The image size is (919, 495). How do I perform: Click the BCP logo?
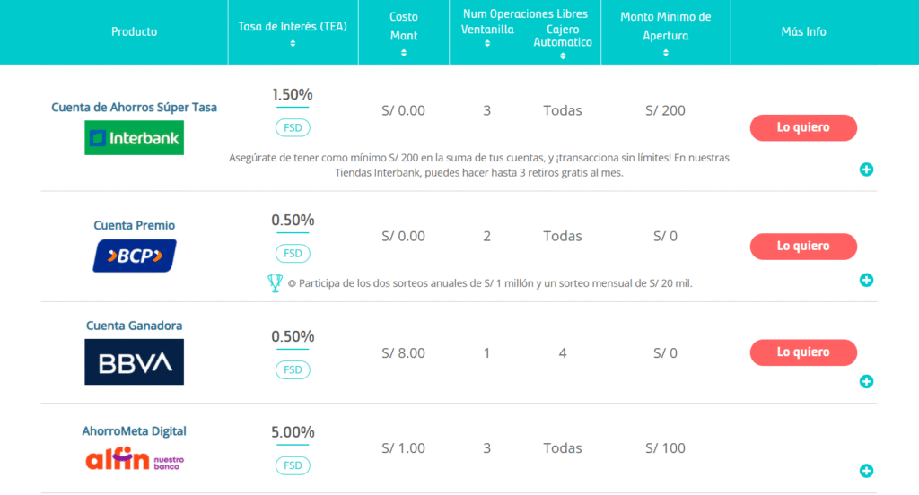tap(135, 256)
